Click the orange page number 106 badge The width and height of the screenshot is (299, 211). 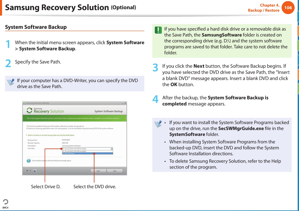288,8
